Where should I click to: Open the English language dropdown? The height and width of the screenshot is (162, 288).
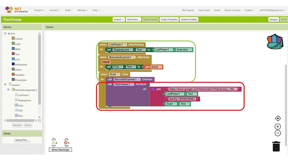click(x=249, y=10)
